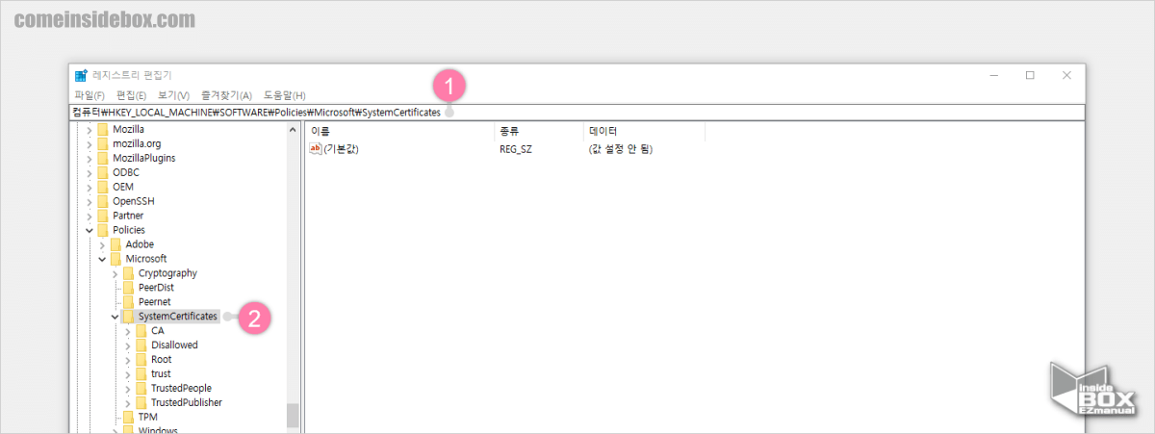The height and width of the screenshot is (434, 1155).
Task: Select the TrustedPeople folder icon
Action: [141, 389]
